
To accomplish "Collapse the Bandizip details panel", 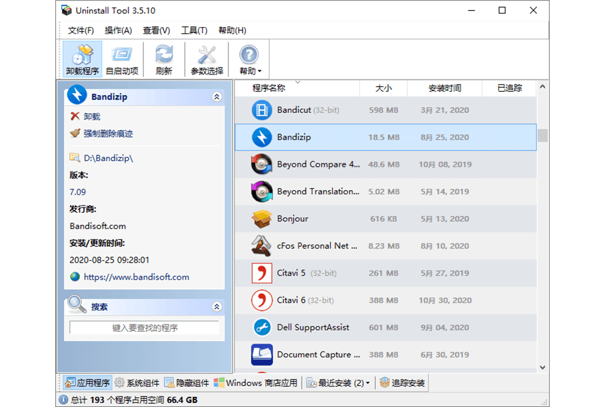I will (x=217, y=97).
